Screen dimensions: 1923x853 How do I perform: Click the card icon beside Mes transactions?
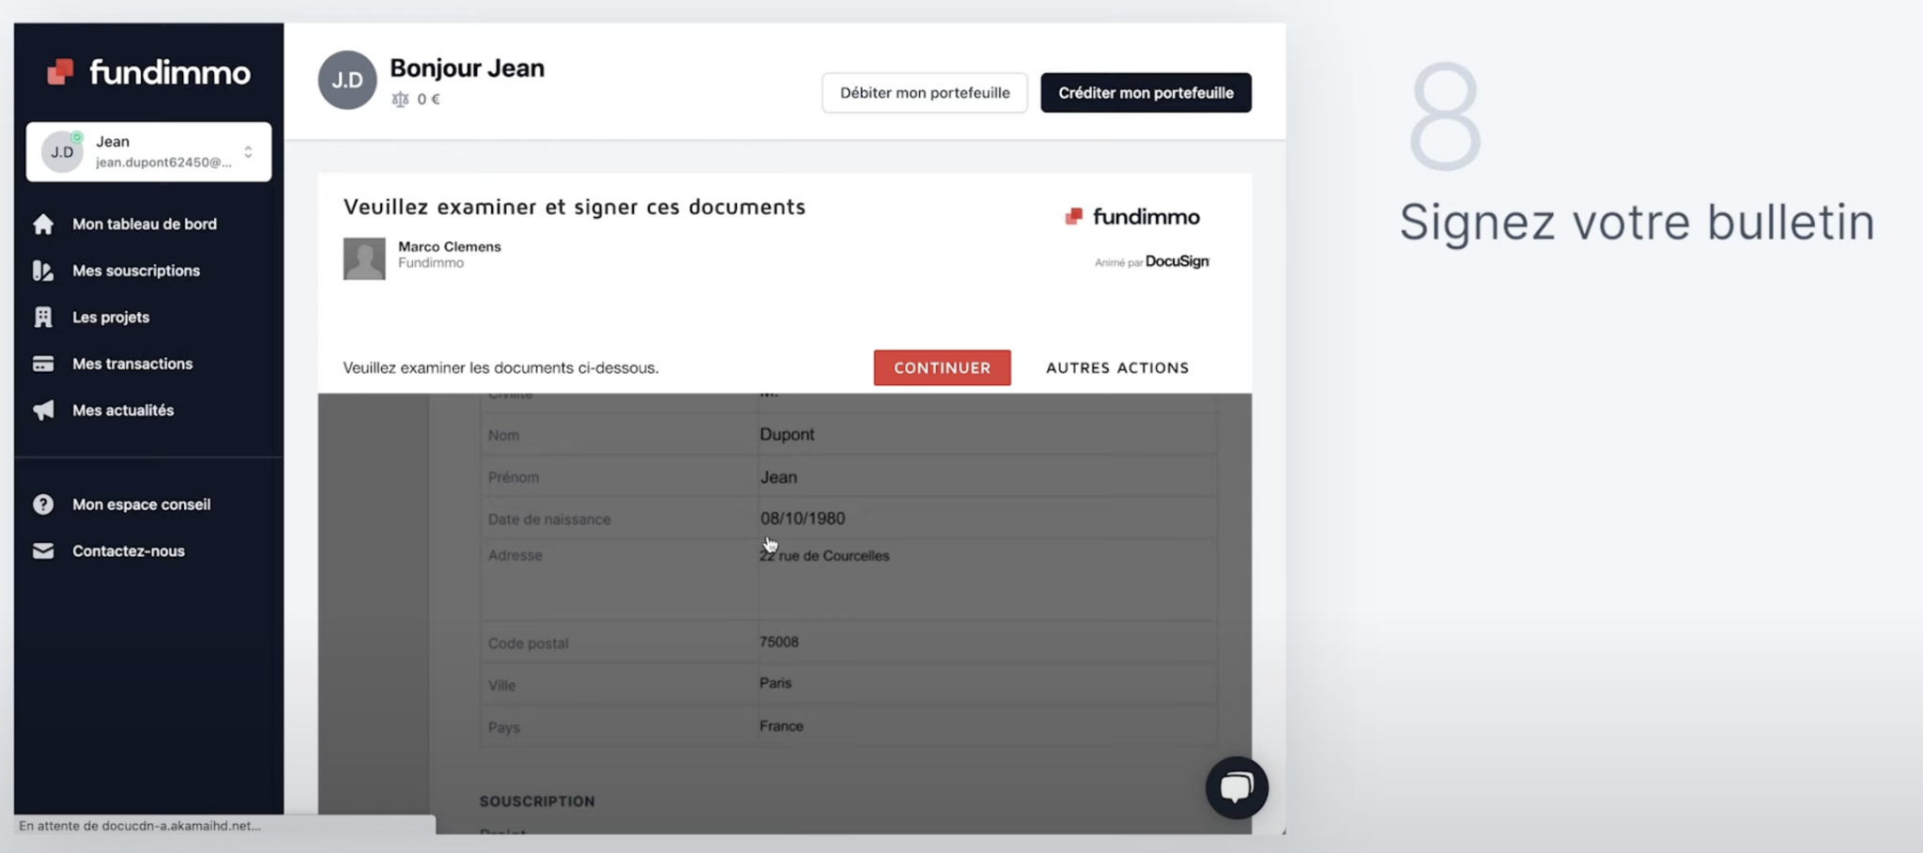click(43, 364)
